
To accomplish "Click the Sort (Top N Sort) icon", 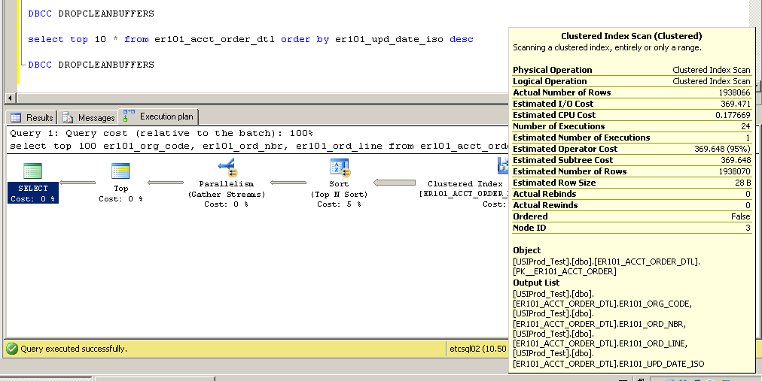I will [x=339, y=168].
